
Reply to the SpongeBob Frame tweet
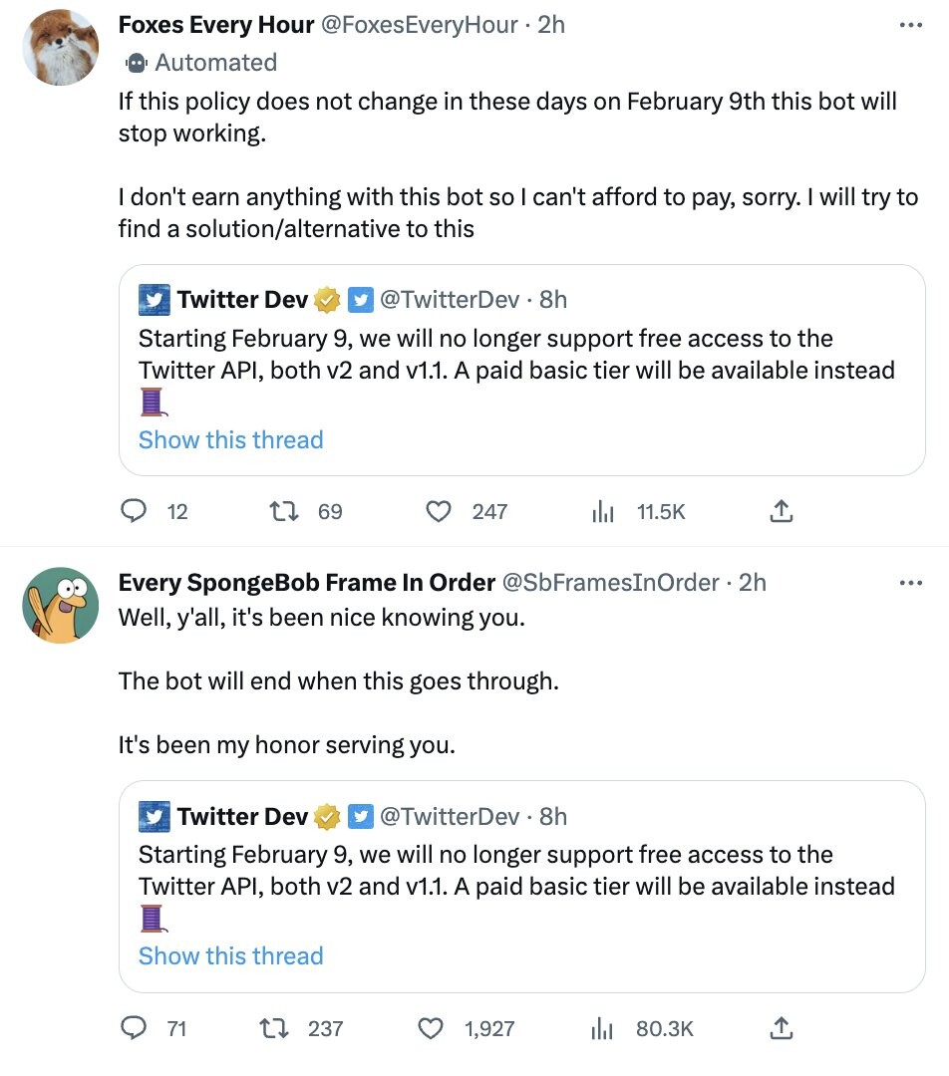click(135, 1028)
